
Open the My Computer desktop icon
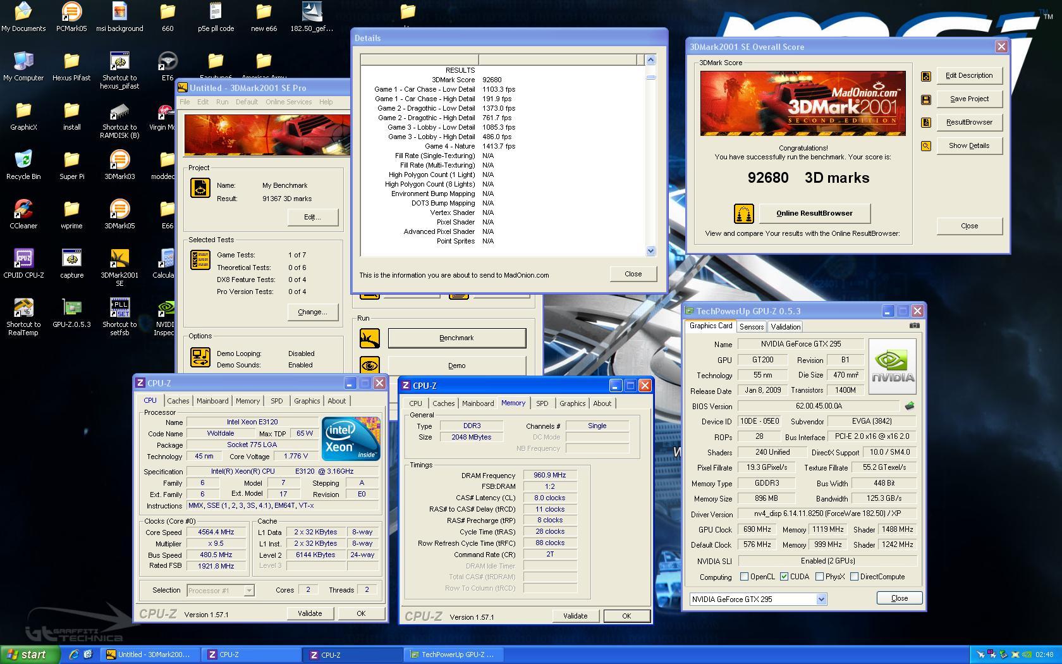[x=23, y=66]
